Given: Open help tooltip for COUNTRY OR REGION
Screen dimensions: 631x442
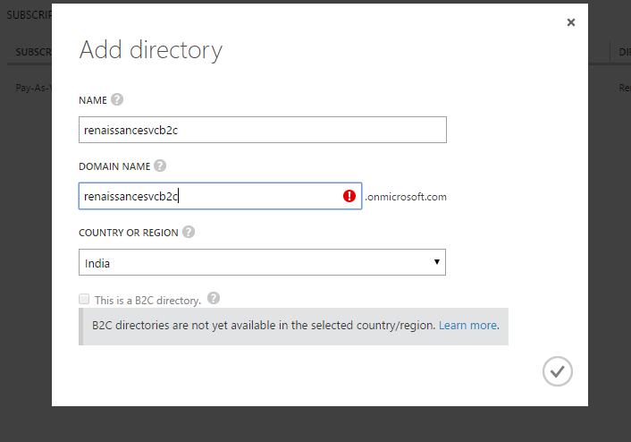Looking at the screenshot, I should [189, 232].
